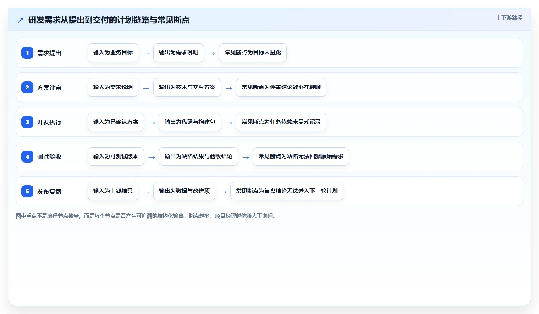Click the step number 5 badge
This screenshot has width=539, height=314.
point(27,191)
